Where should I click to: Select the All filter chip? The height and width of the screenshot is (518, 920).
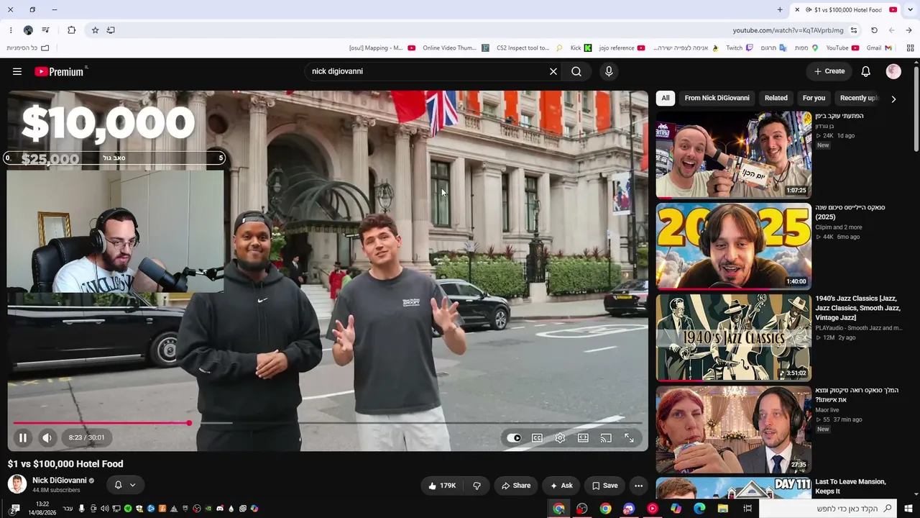pos(666,98)
